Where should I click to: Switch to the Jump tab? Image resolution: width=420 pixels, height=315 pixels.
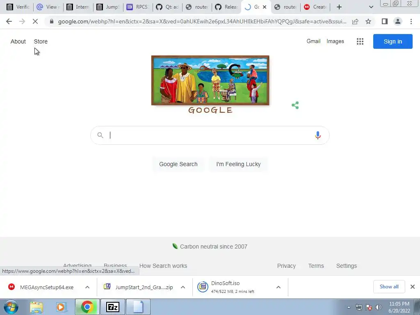point(108,7)
